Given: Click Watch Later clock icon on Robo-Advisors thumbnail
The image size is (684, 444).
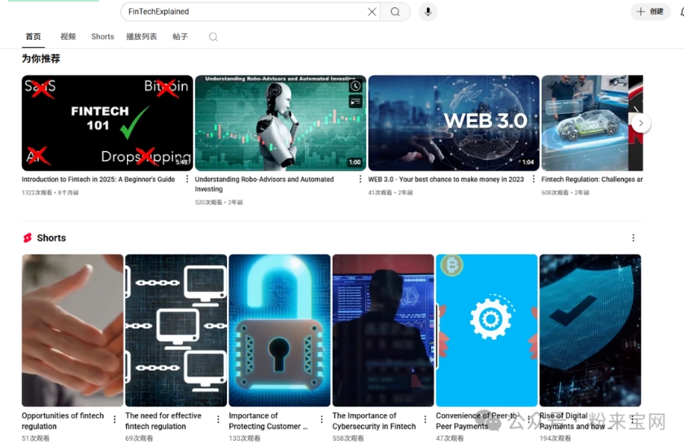Looking at the screenshot, I should click(x=355, y=86).
